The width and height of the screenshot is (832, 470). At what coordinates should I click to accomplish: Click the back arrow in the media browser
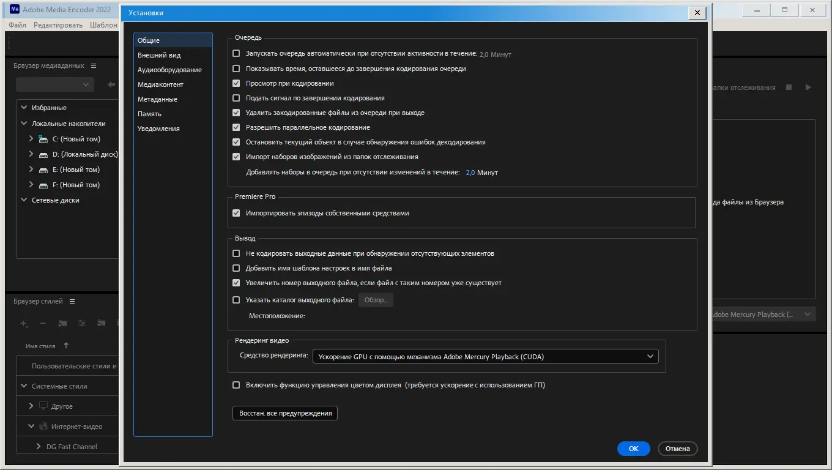pos(111,84)
